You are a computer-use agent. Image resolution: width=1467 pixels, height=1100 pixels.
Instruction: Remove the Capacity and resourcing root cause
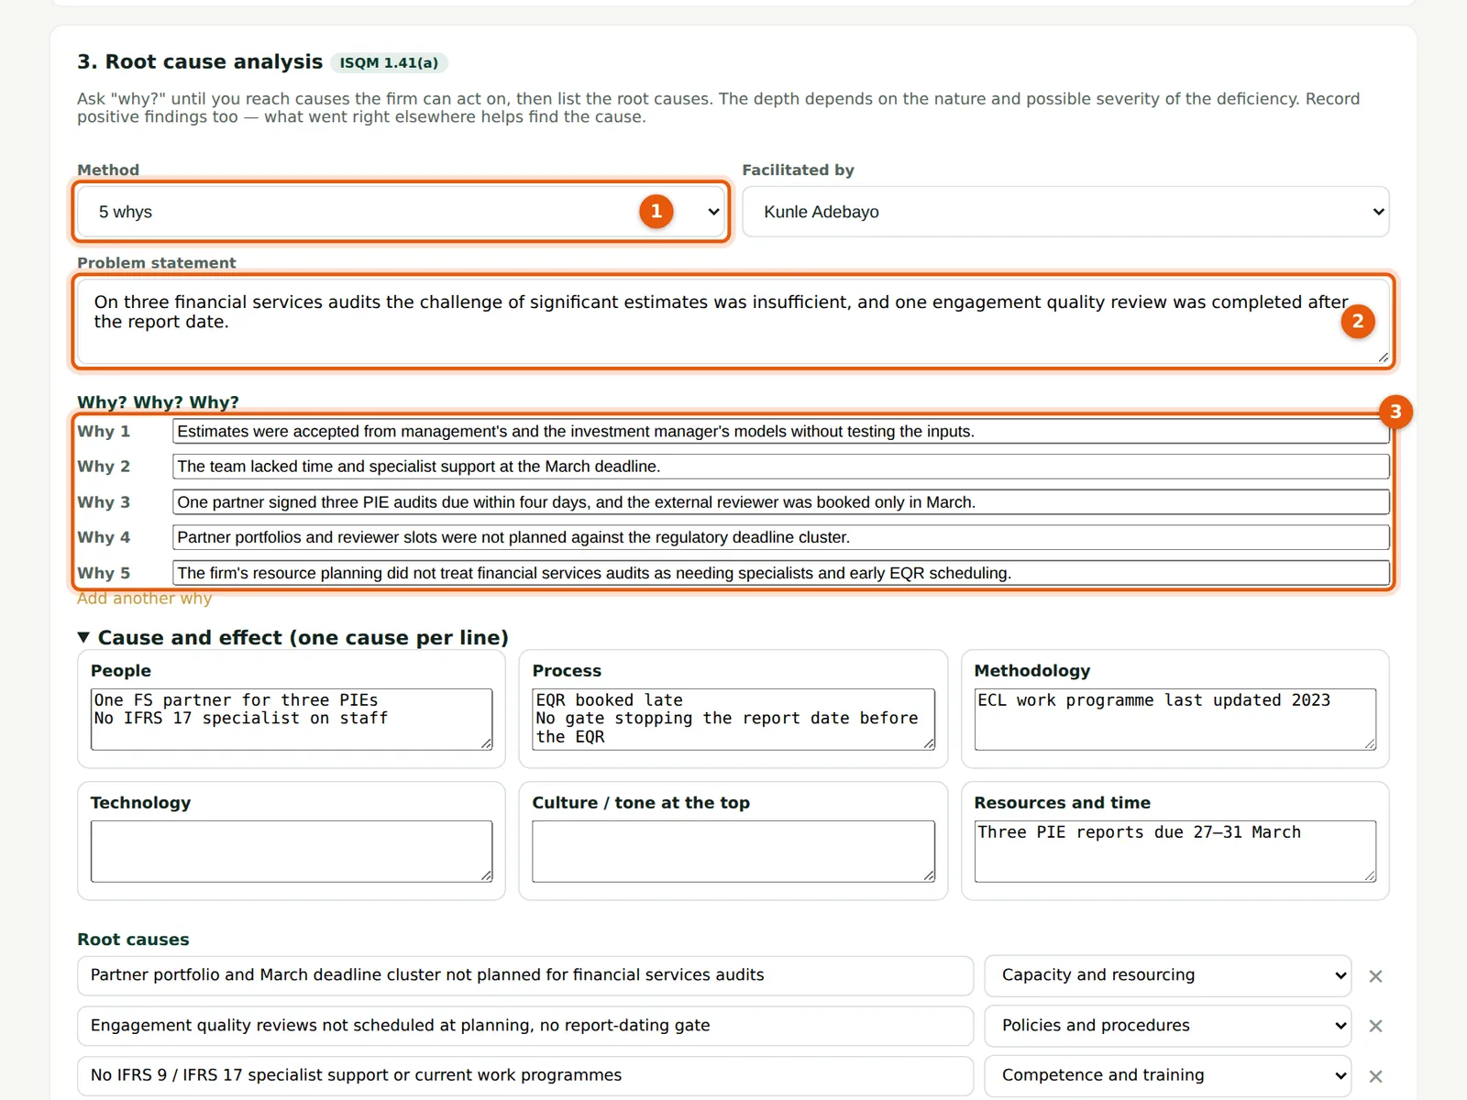pos(1375,976)
